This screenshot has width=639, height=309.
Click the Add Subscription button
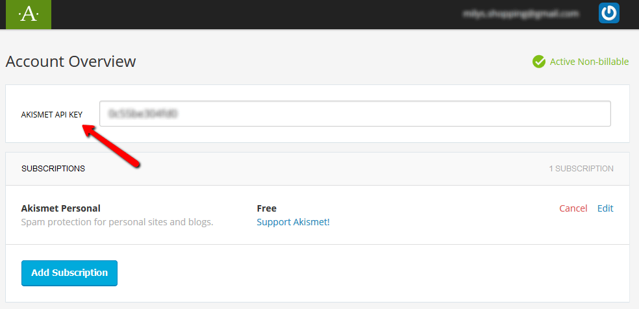[x=69, y=273]
